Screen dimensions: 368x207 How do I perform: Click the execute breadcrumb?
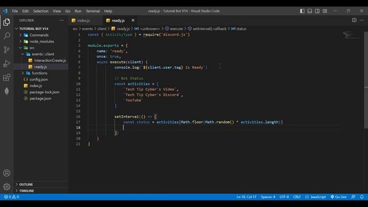174,29
